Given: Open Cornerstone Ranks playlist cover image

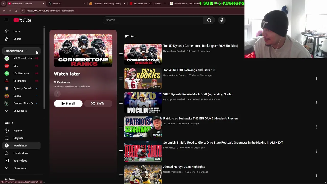Looking at the screenshot, I should (83, 51).
